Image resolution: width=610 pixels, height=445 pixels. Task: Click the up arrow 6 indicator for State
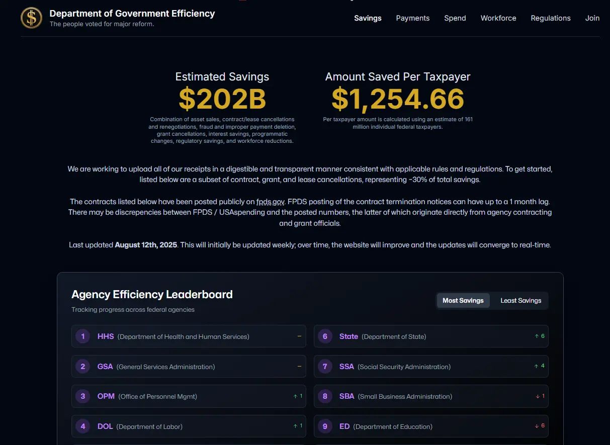click(540, 336)
